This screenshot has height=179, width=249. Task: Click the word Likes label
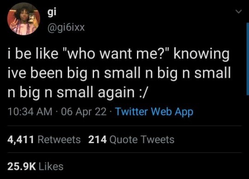[x=51, y=166]
